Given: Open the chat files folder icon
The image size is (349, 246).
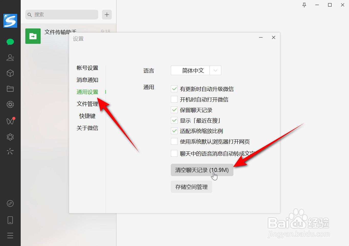Looking at the screenshot, I should (10, 89).
